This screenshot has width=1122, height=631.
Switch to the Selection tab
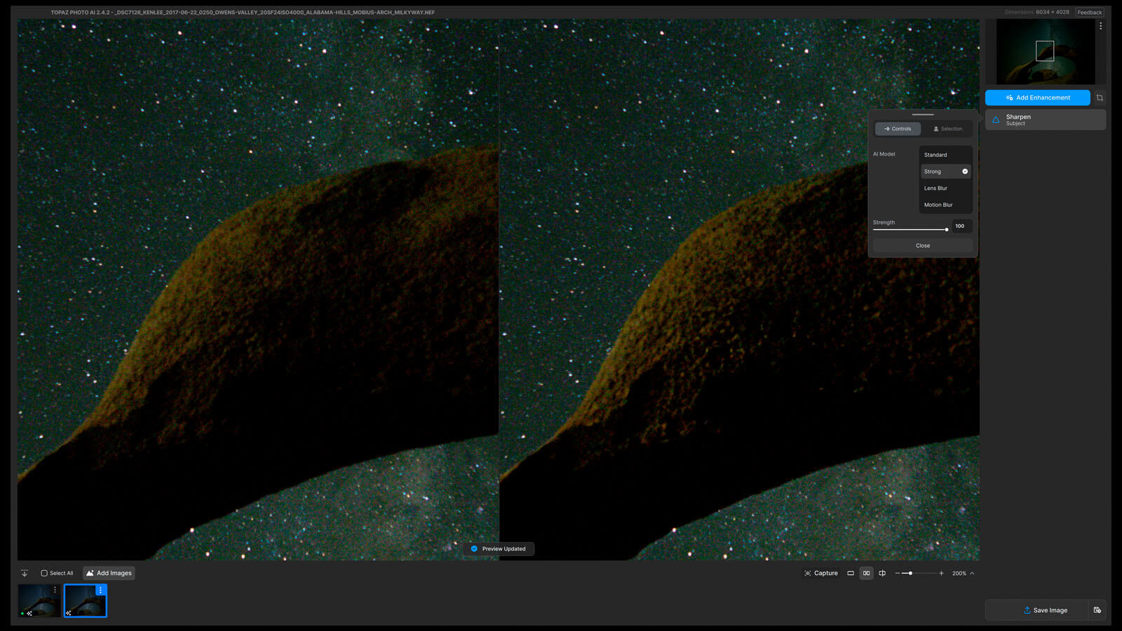(x=947, y=129)
